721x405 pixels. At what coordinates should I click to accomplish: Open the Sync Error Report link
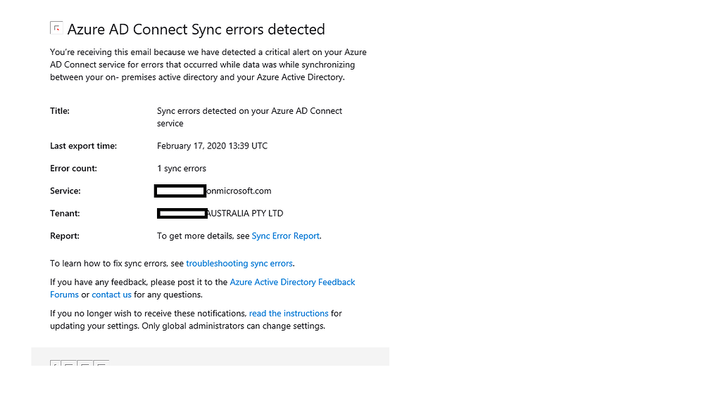(285, 236)
